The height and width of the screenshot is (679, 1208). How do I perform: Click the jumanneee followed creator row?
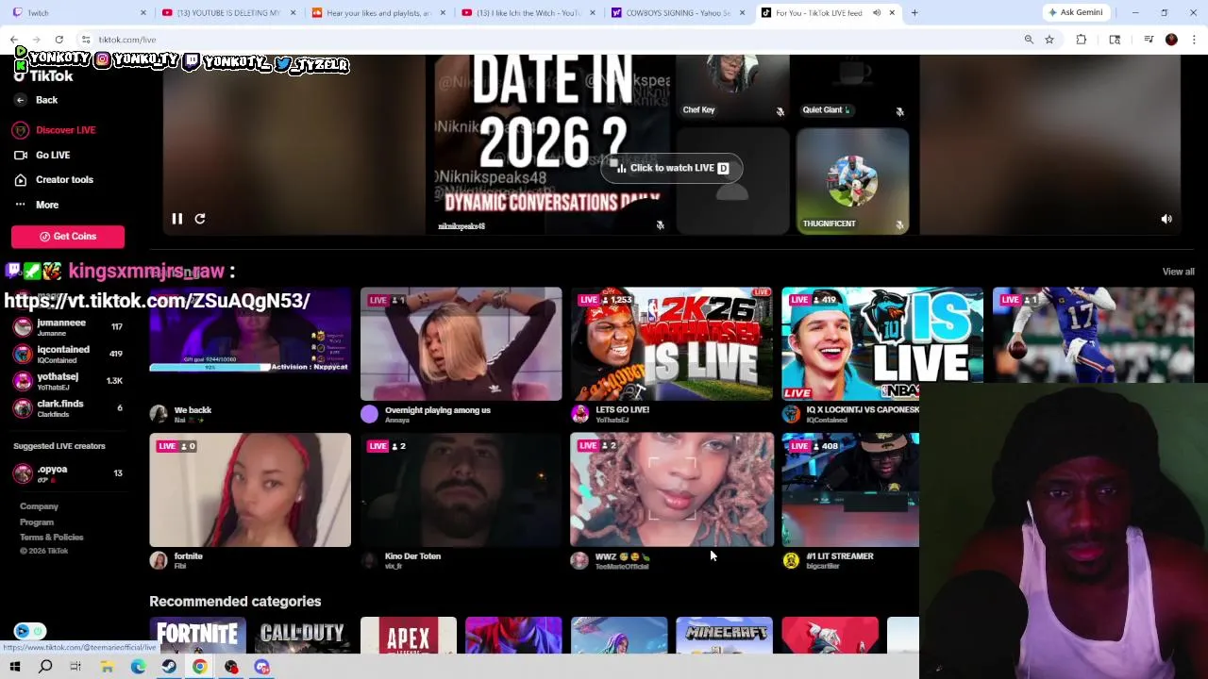tap(68, 327)
